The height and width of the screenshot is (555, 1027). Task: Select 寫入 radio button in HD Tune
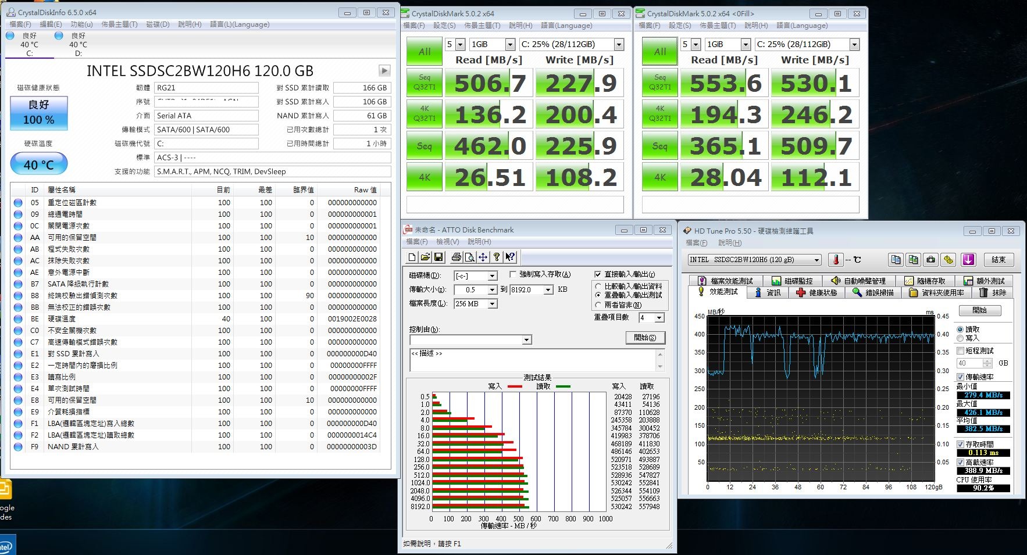click(x=960, y=338)
